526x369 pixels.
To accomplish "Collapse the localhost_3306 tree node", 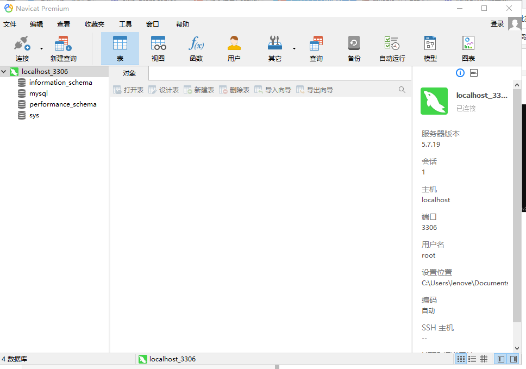I will pos(4,71).
